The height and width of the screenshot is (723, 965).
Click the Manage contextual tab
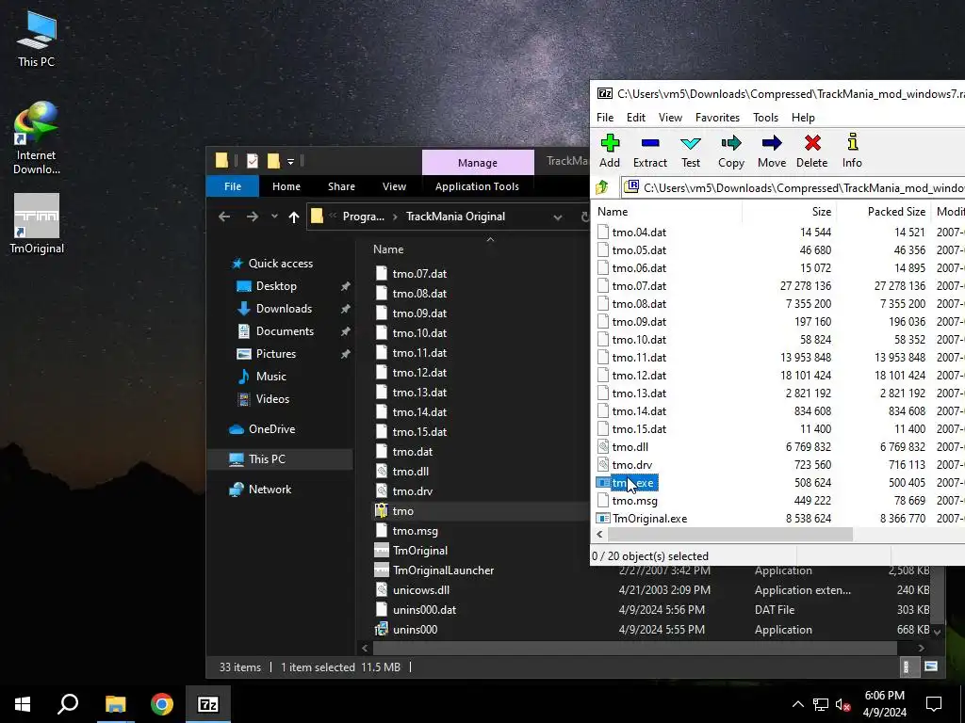click(x=478, y=162)
